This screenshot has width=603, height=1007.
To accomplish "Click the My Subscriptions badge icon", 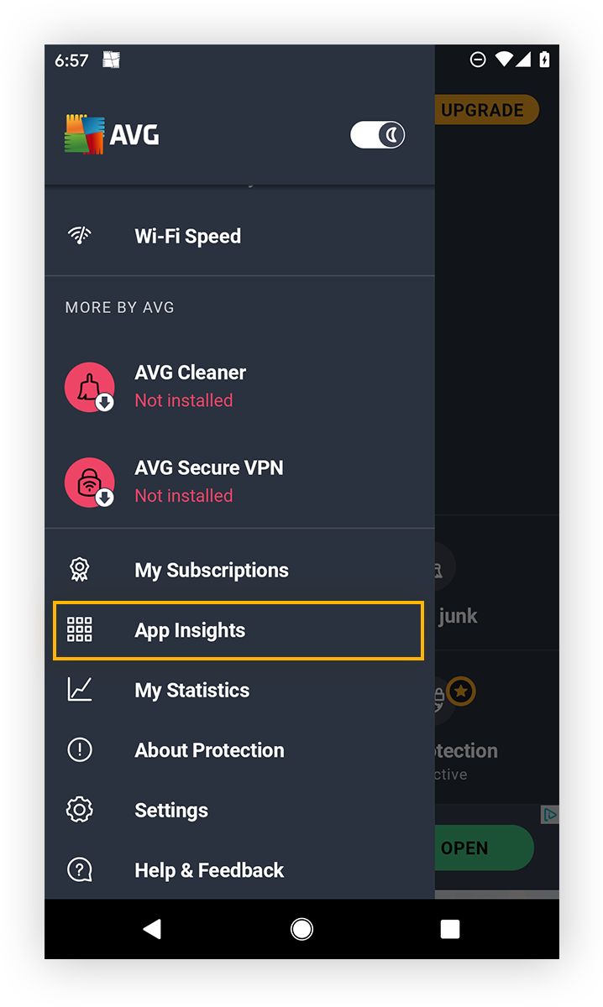I will coord(79,569).
